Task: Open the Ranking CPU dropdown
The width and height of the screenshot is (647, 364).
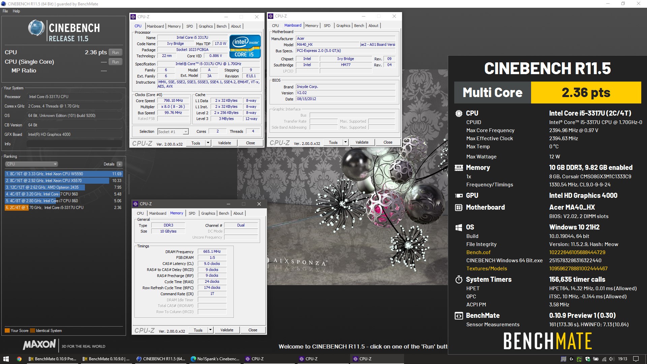Action: 32,164
